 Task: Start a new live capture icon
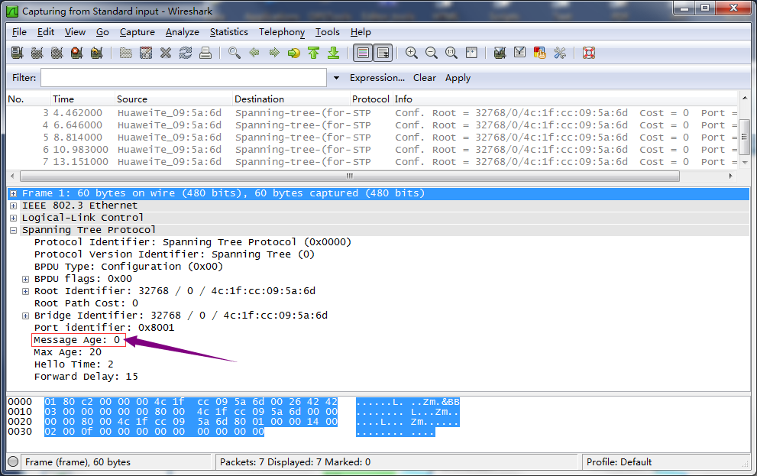(57, 53)
